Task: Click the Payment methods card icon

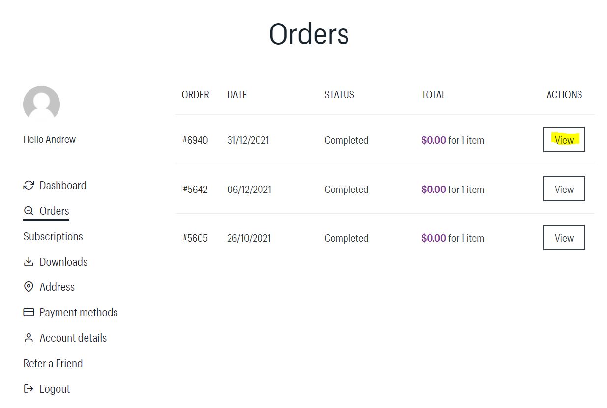Action: 29,312
